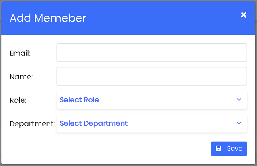Click the floppy disk save icon
The image size is (257, 166).
point(219,148)
